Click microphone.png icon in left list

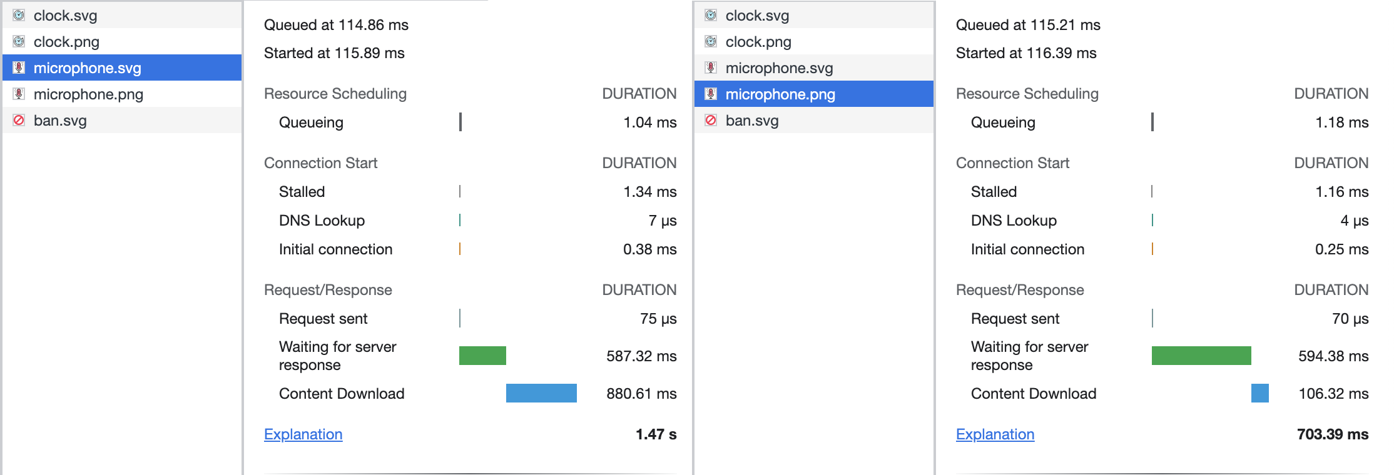[19, 94]
